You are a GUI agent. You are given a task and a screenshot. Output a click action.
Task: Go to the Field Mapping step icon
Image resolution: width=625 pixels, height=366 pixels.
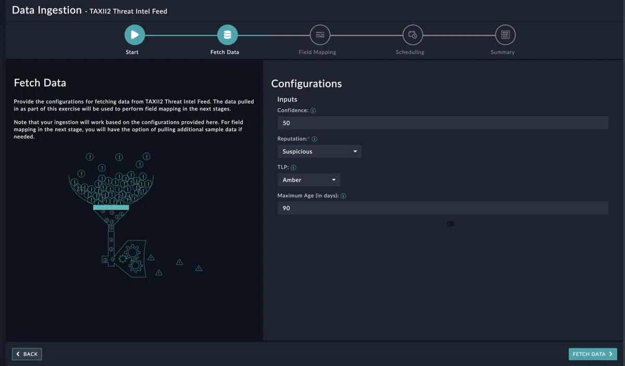click(x=320, y=35)
